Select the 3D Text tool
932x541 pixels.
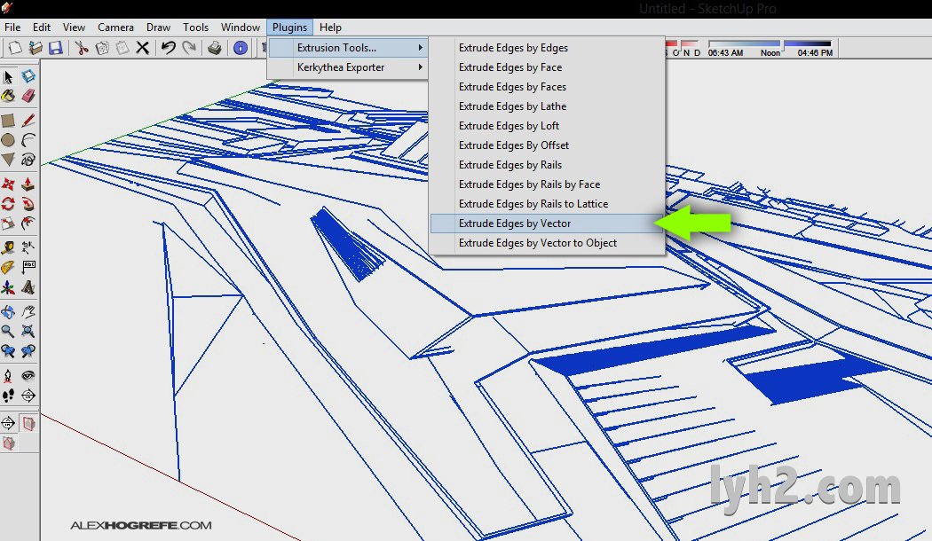point(28,288)
